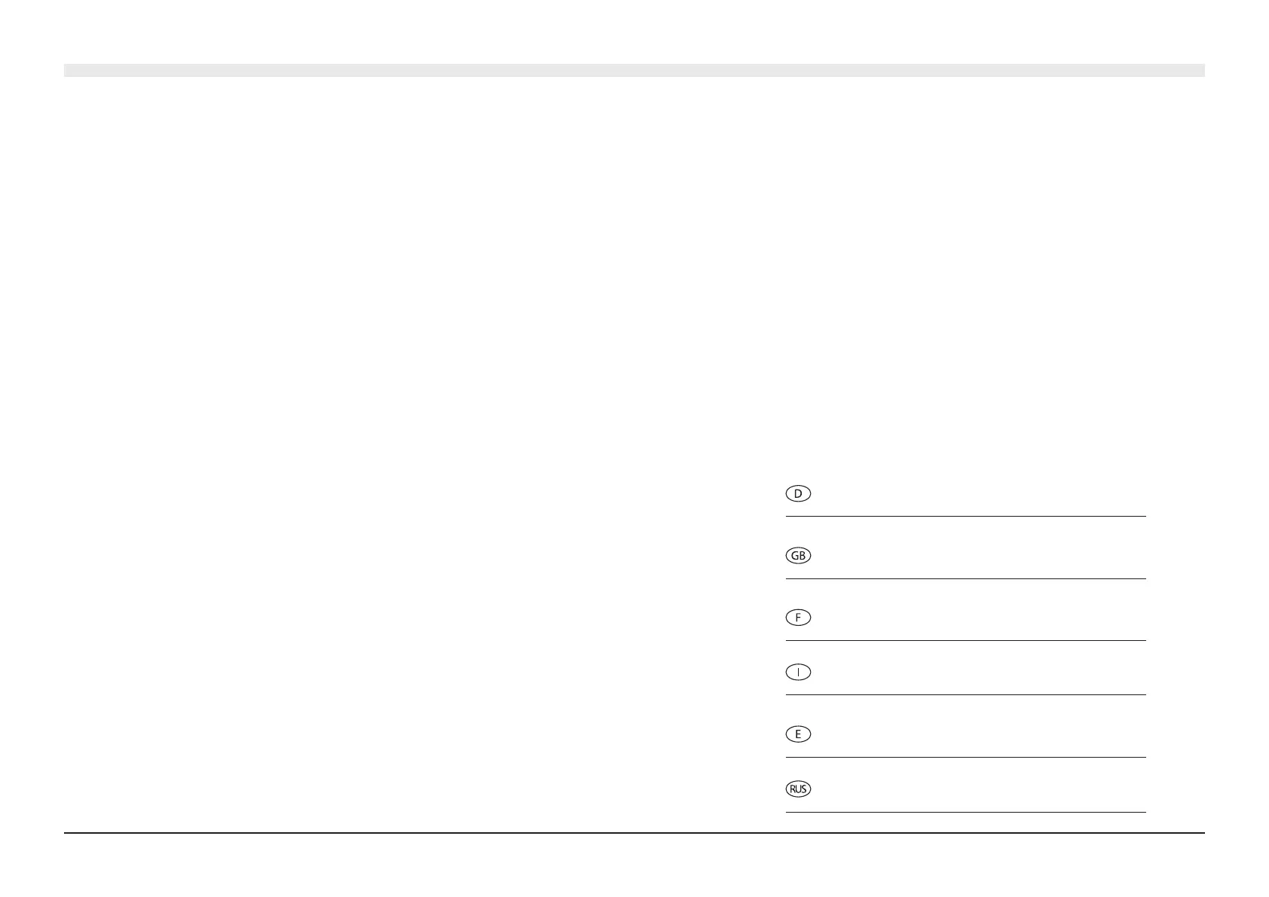Click blank row space beside GB oval
The width and height of the screenshot is (1269, 897).
980,556
